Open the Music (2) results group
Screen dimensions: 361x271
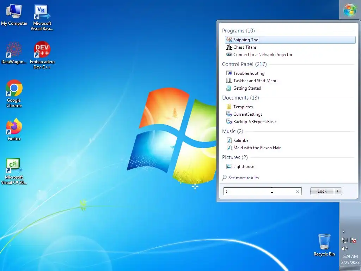click(x=233, y=131)
